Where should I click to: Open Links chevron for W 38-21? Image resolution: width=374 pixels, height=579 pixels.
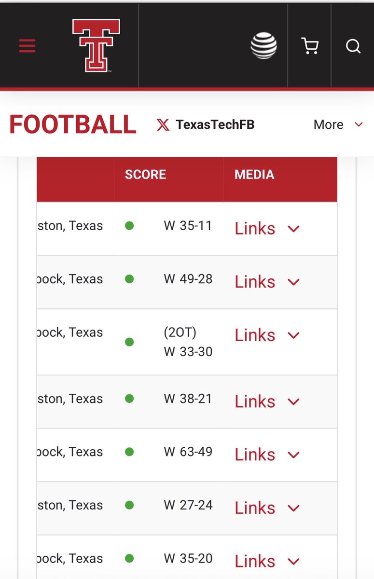(x=293, y=401)
